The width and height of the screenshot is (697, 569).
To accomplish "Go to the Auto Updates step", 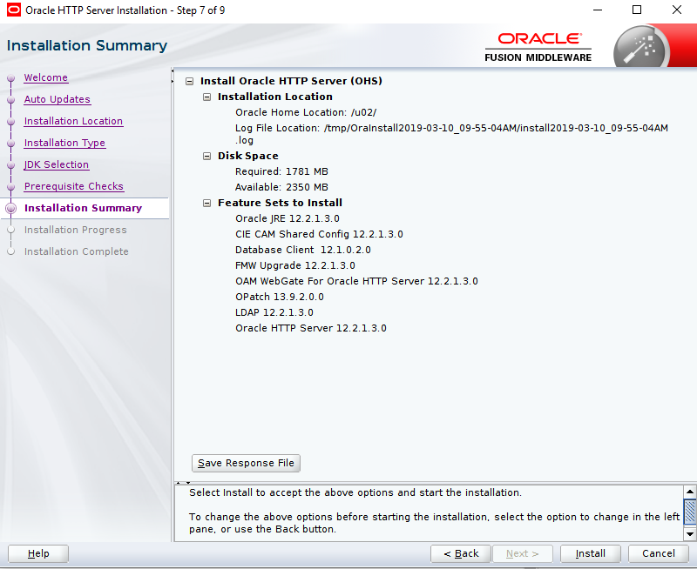I will (x=57, y=99).
